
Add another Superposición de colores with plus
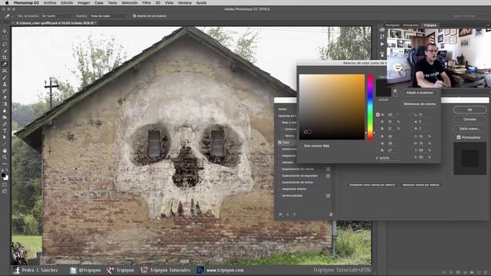click(x=328, y=169)
